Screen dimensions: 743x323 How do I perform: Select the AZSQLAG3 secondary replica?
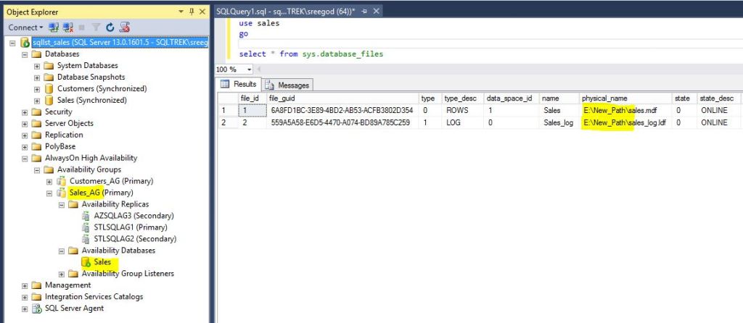(134, 216)
